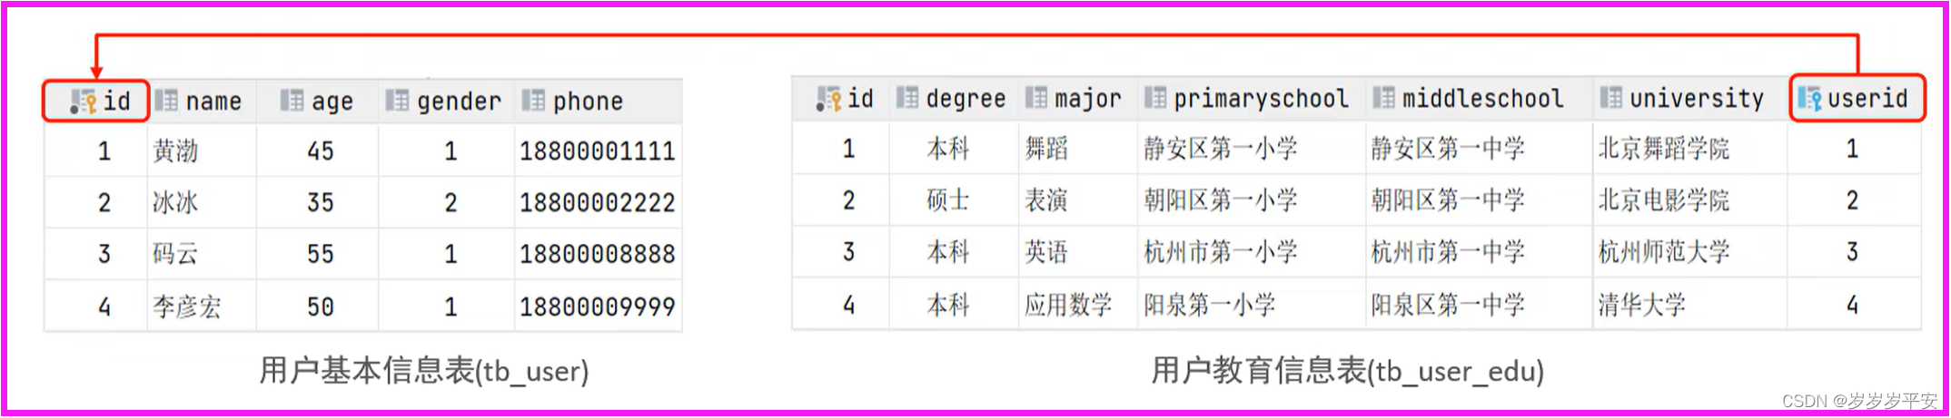Select the university column header
Viewport: 1951px width, 418px height.
click(1697, 99)
